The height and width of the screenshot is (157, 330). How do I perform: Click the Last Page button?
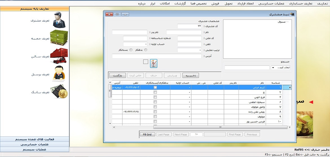(x=164, y=134)
